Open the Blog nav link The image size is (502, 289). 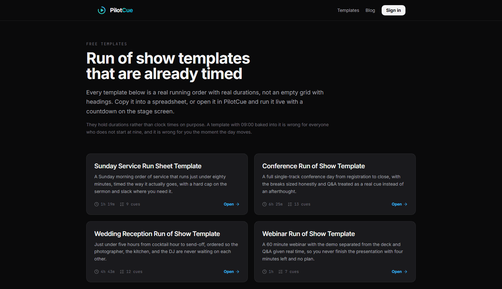click(x=370, y=10)
